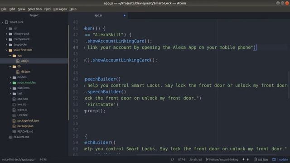Expand the chinzoo-zack folder chevron

tap(6, 34)
